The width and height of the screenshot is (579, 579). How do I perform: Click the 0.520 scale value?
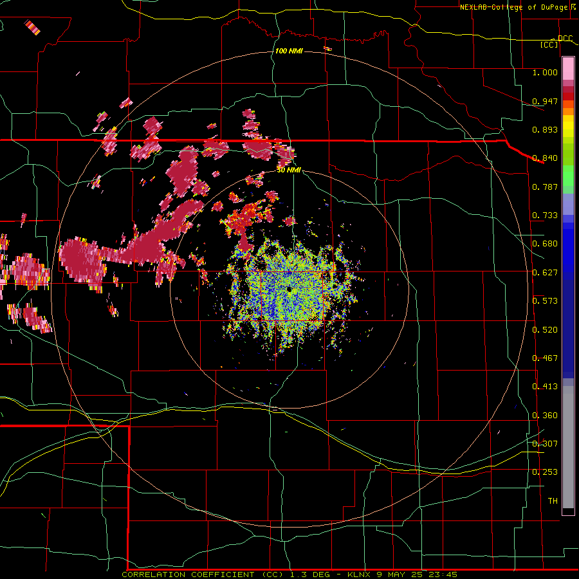pos(545,330)
